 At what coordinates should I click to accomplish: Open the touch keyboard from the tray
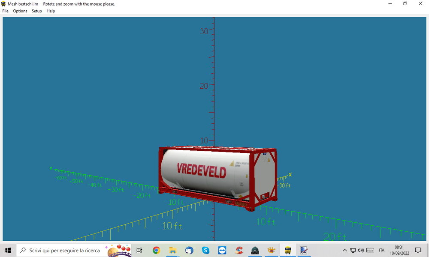(370, 250)
